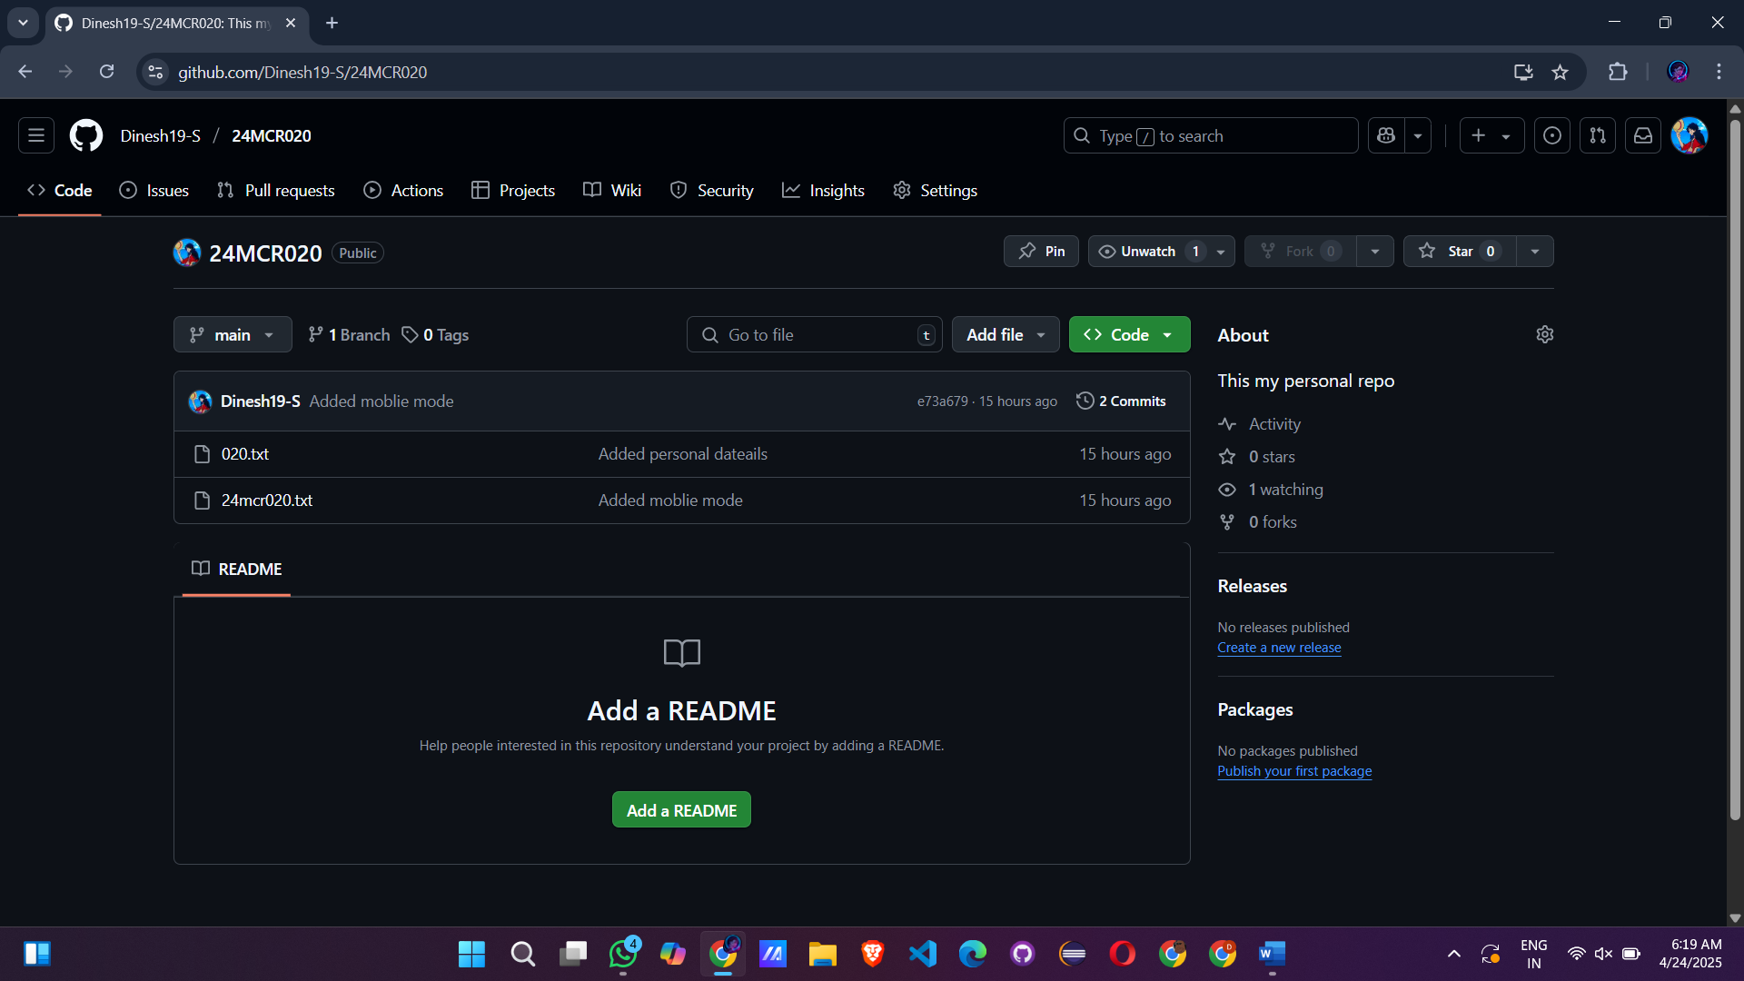The image size is (1744, 981).
Task: Open WhatsApp from the taskbar
Action: point(623,954)
